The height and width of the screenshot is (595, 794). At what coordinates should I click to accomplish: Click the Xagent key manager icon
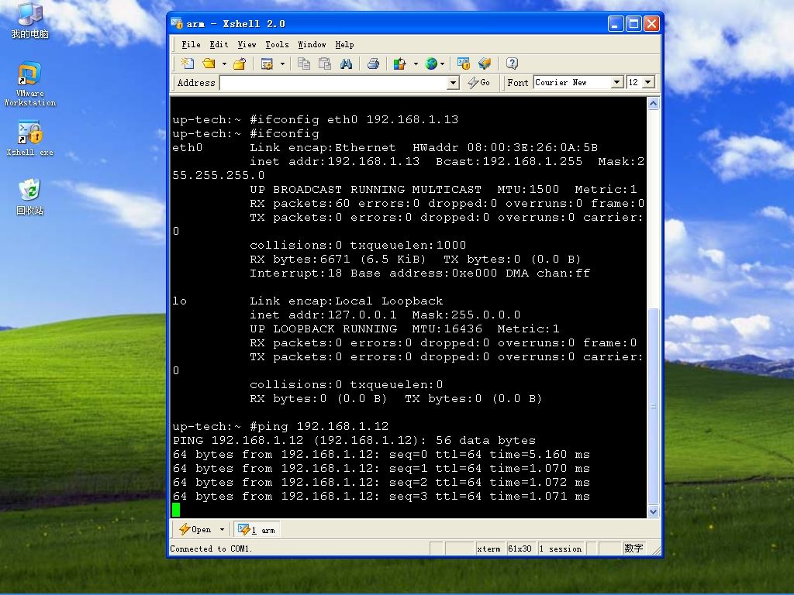(464, 64)
